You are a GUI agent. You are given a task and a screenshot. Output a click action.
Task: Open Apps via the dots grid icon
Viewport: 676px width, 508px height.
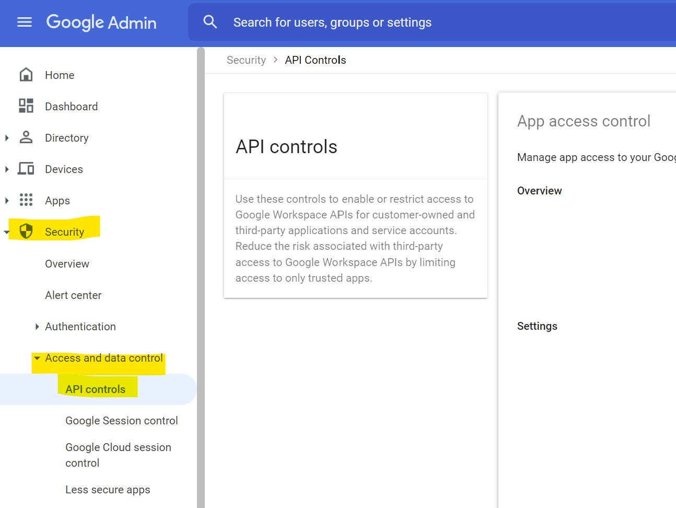[x=26, y=200]
